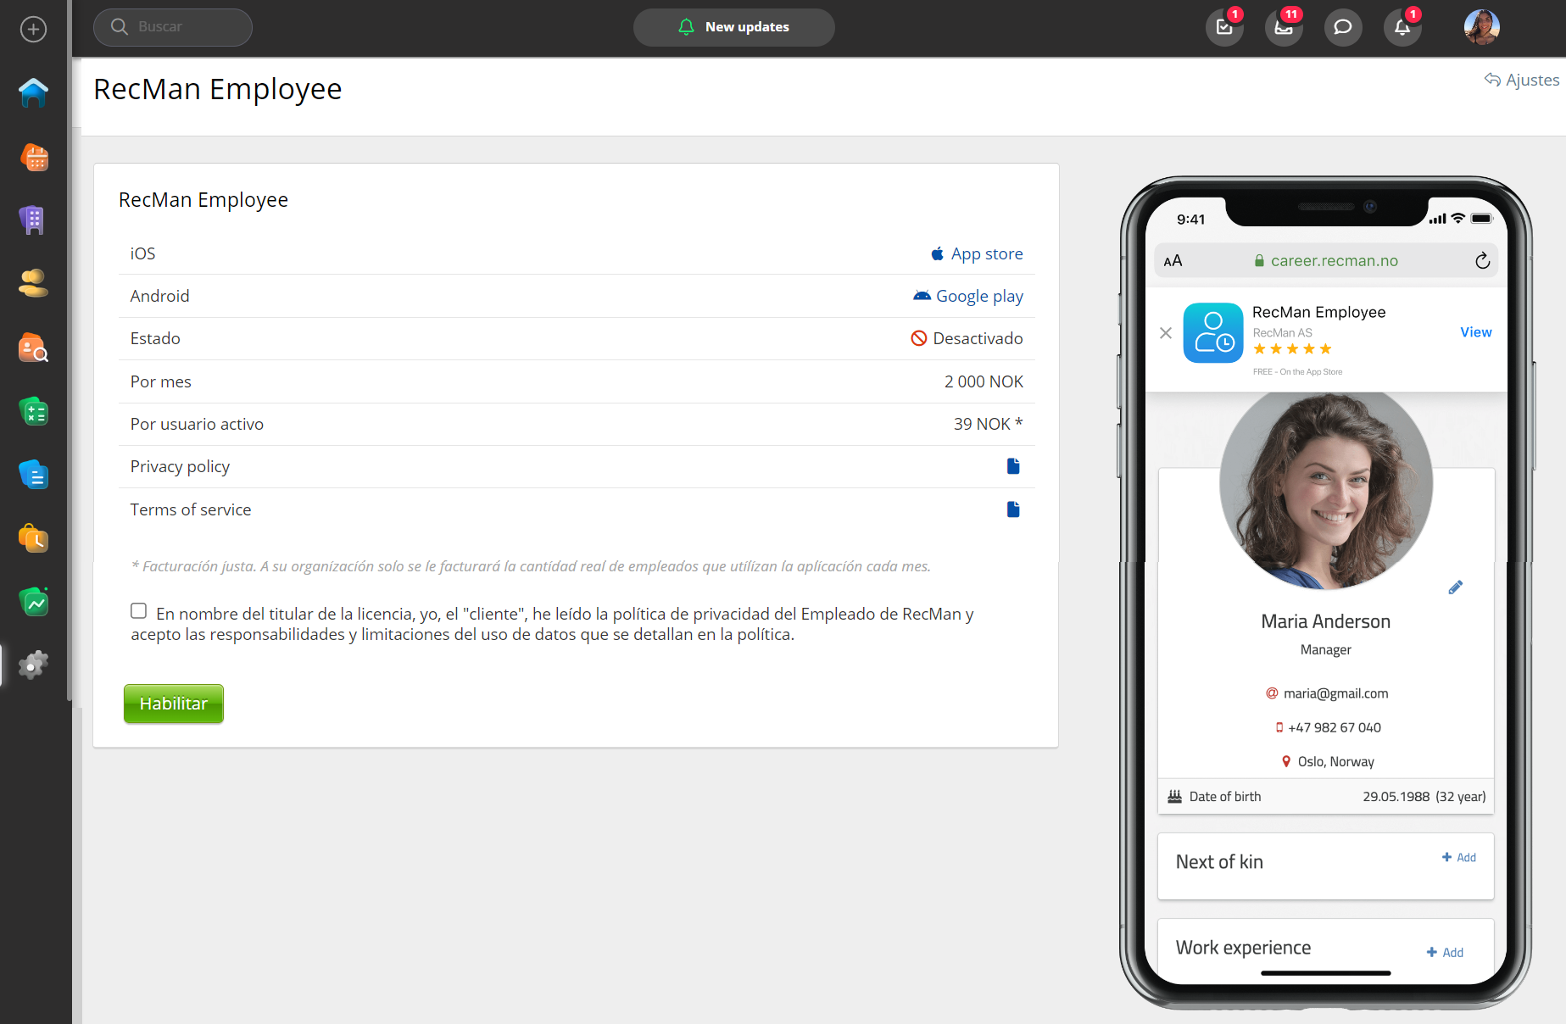Open the tasks checklist icon in header
Screen dimensions: 1566x1024
(x=1224, y=27)
